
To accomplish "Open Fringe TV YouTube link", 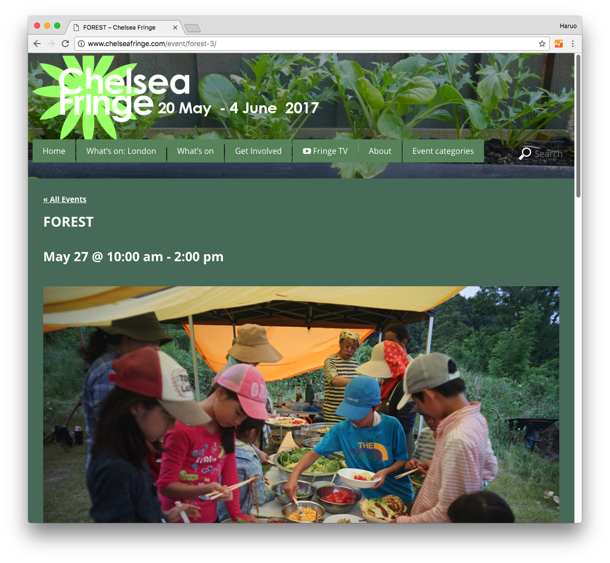I will [x=325, y=151].
